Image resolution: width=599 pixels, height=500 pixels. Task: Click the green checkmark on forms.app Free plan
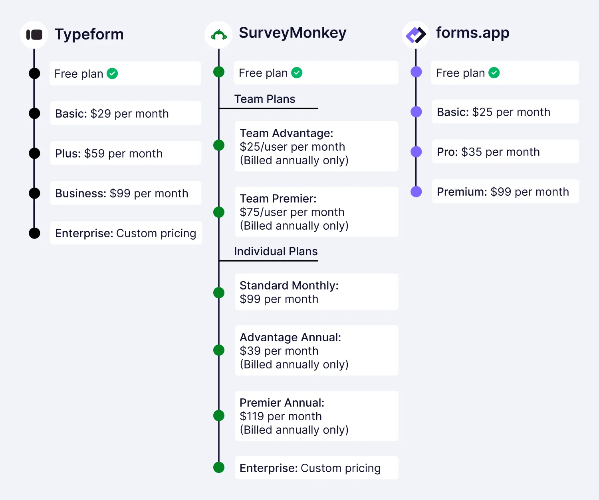pos(494,73)
